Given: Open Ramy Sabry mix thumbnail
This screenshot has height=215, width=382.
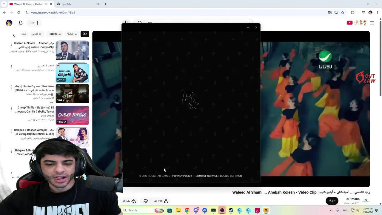Looking at the screenshot, I should coord(72,73).
